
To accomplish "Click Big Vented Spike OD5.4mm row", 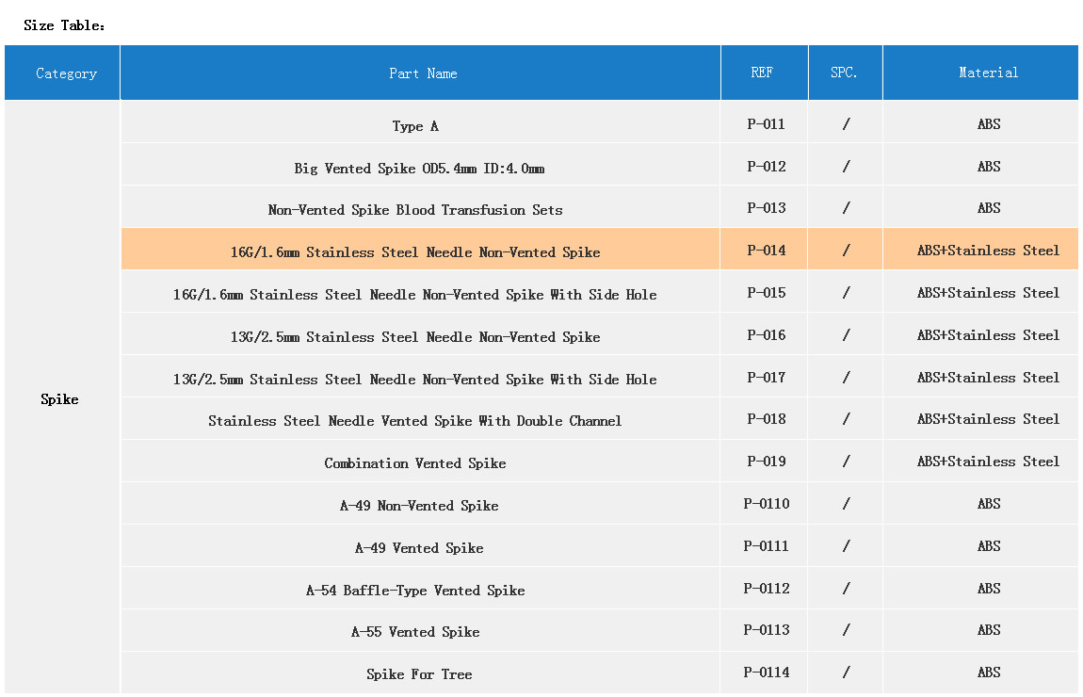I will pyautogui.click(x=419, y=169).
